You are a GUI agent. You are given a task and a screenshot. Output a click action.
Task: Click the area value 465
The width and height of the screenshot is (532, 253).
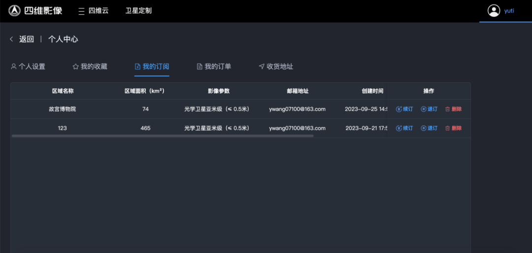pyautogui.click(x=145, y=128)
